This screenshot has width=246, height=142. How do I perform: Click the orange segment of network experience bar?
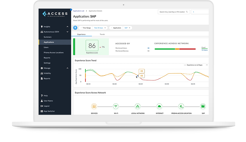[177, 49]
